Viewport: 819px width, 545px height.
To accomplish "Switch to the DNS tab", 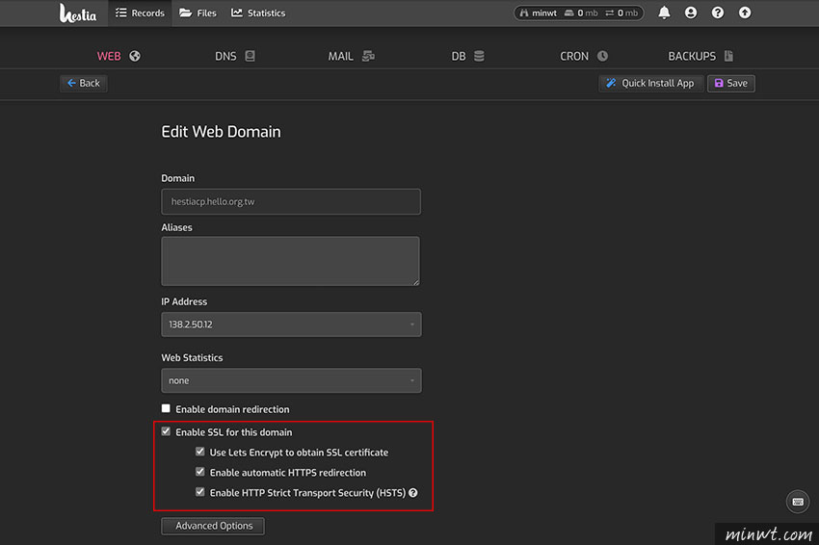I will (235, 56).
